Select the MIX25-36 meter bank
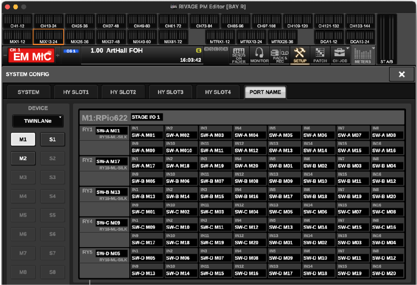 (80, 37)
